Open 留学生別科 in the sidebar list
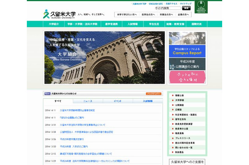 tap(181, 119)
